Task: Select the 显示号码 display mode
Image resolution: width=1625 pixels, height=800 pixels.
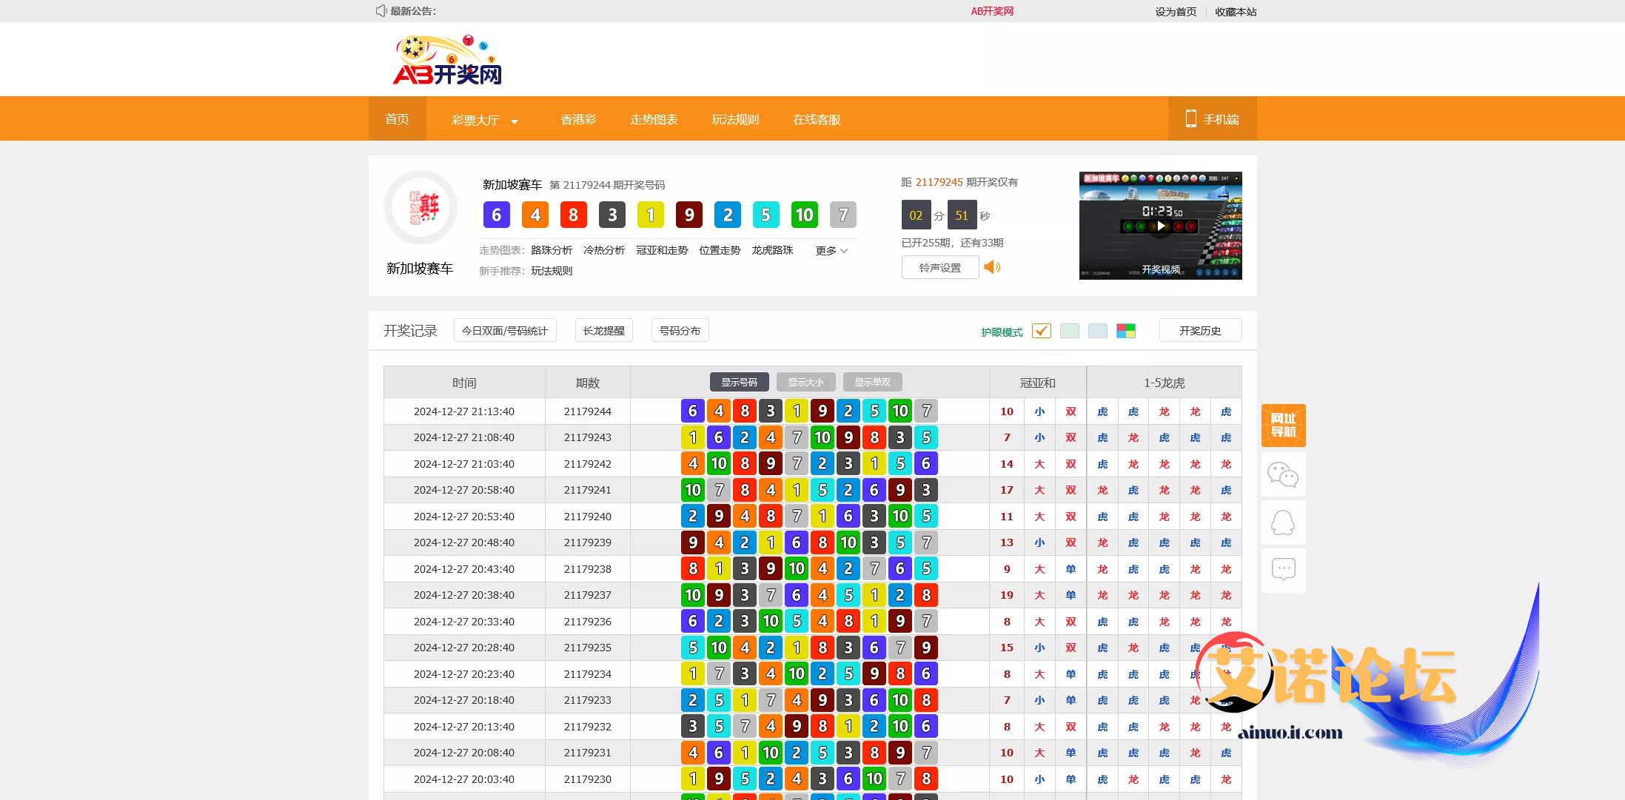Action: pyautogui.click(x=739, y=382)
